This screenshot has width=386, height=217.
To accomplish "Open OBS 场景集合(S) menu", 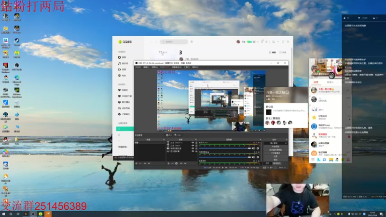I will 177,67.
